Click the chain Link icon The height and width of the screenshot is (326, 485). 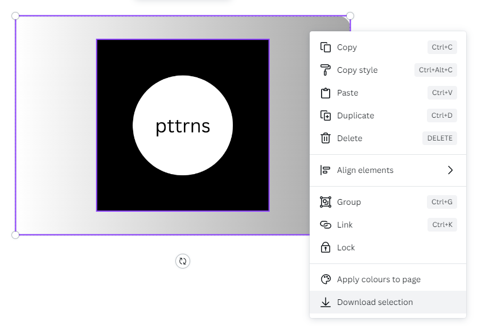point(326,225)
